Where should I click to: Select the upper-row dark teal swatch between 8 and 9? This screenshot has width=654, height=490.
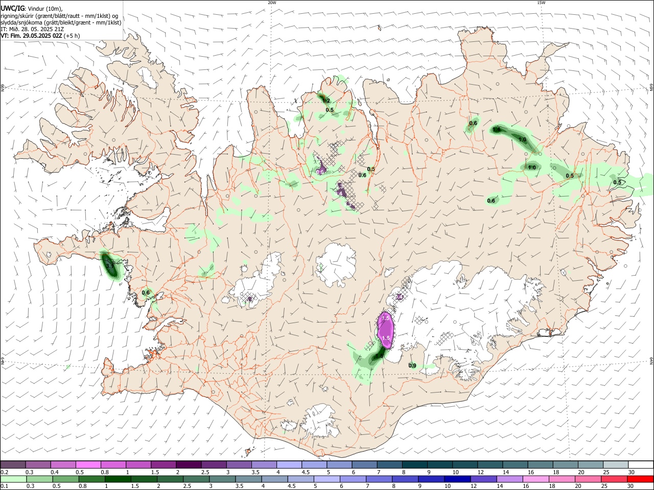(414, 465)
